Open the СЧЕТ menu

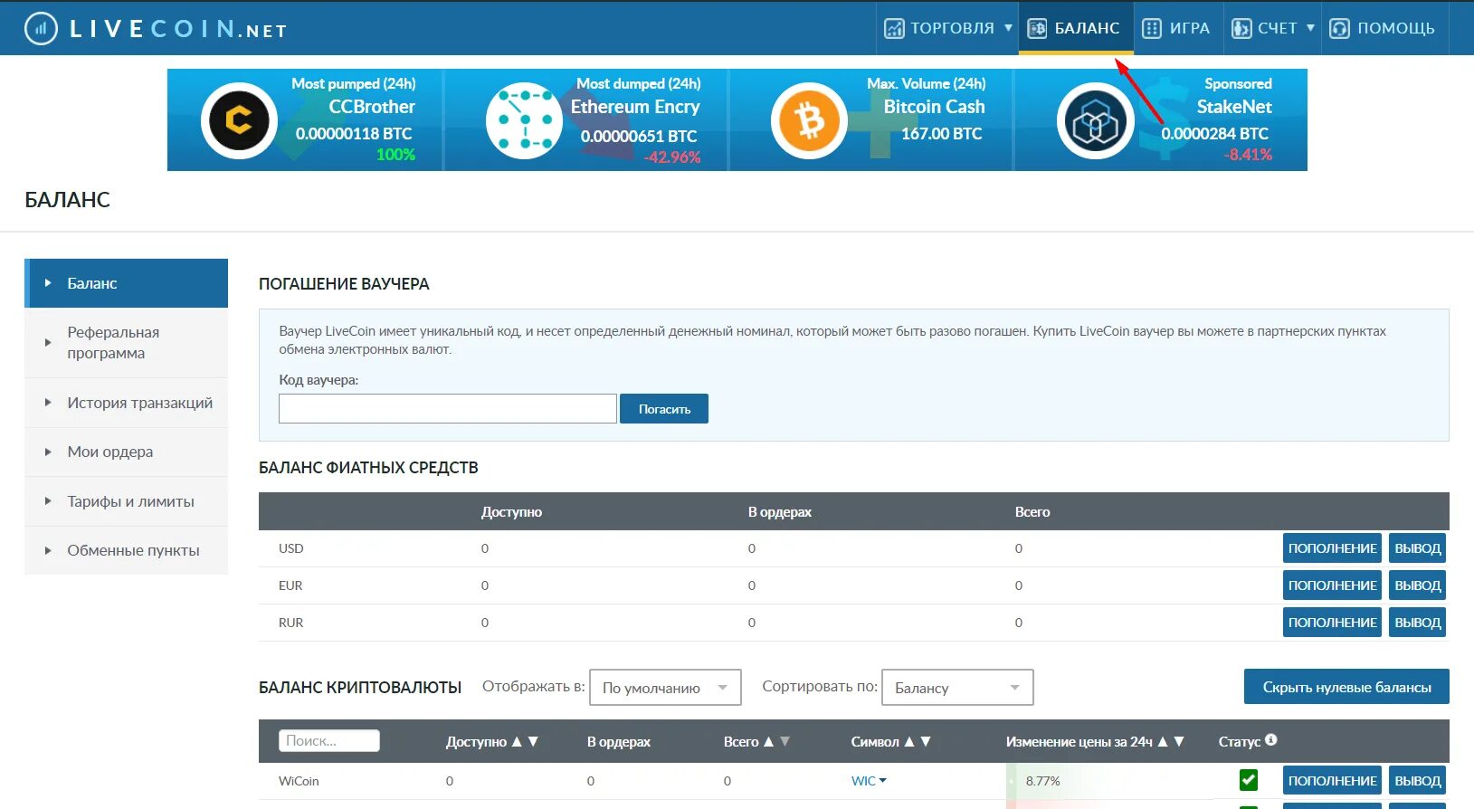[x=1272, y=28]
